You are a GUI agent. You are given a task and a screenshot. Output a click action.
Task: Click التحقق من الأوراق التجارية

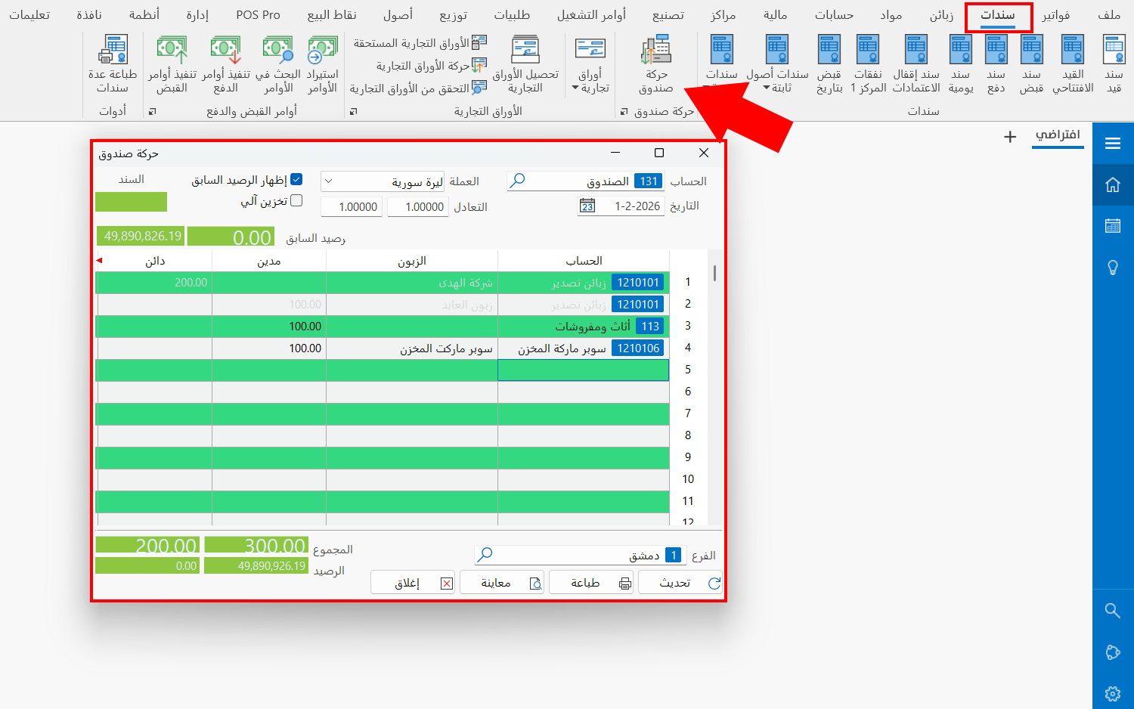(418, 88)
